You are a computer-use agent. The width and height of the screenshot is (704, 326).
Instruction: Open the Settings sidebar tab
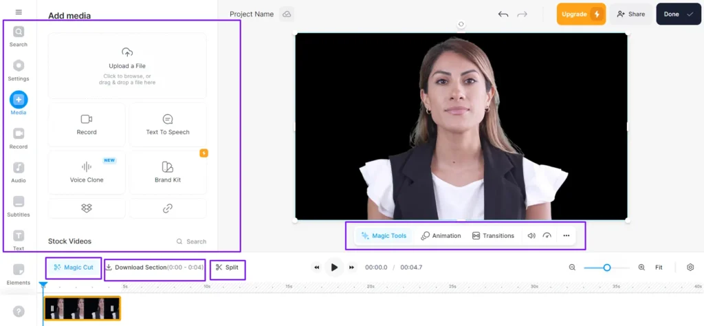(19, 71)
